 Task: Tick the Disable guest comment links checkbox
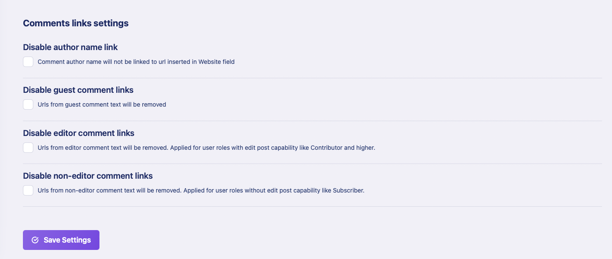pos(28,104)
